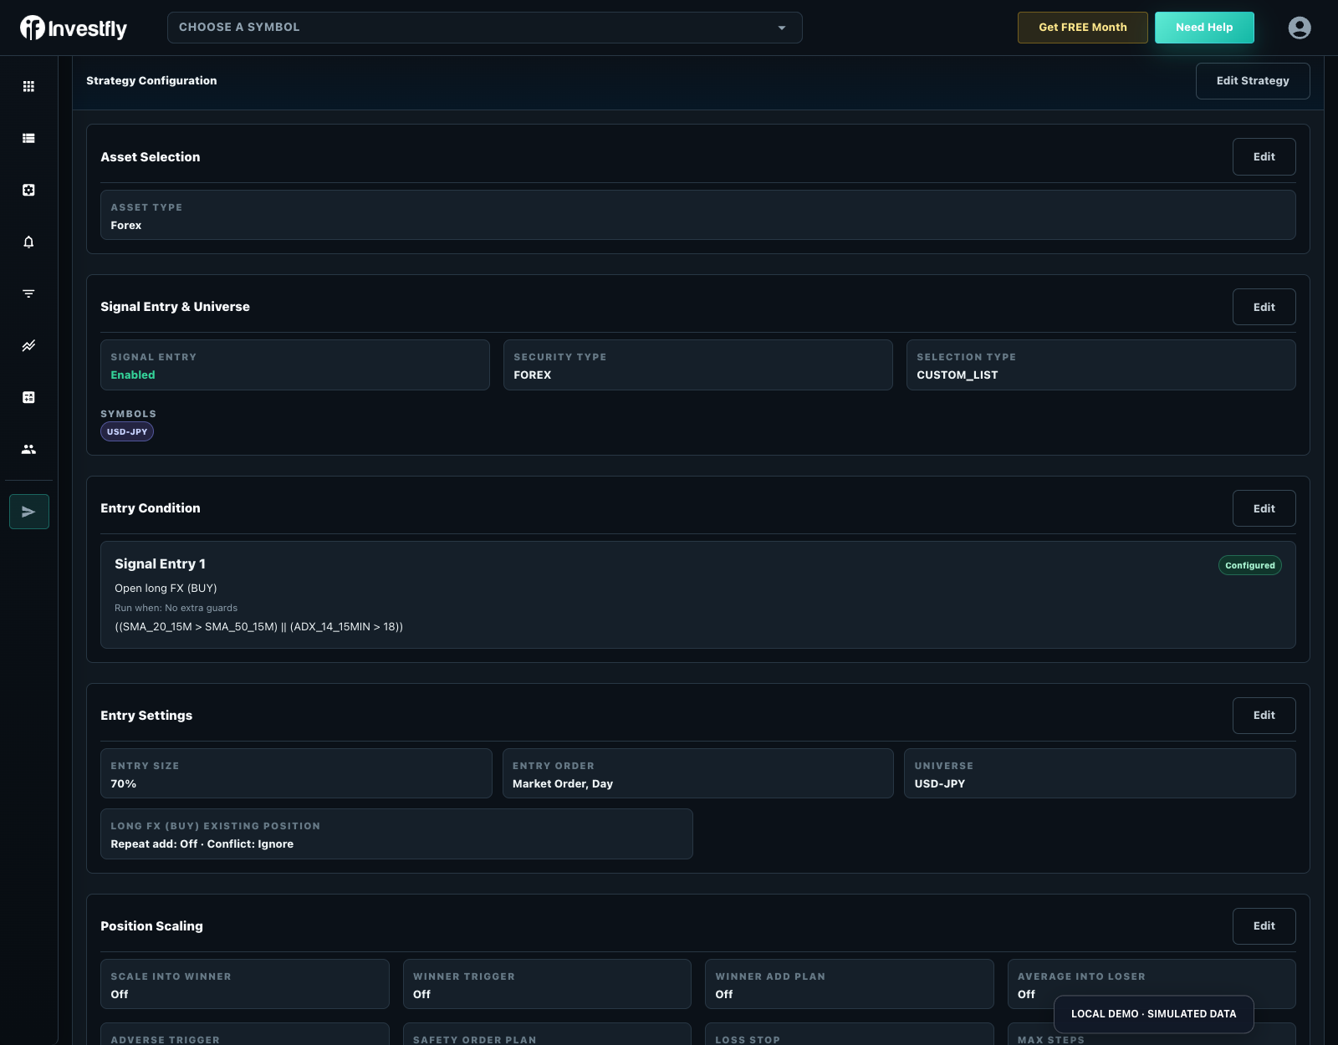
Task: Open the user account avatar icon
Action: 1299,28
